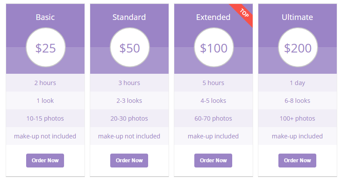Click the Standard plan heading

point(129,17)
